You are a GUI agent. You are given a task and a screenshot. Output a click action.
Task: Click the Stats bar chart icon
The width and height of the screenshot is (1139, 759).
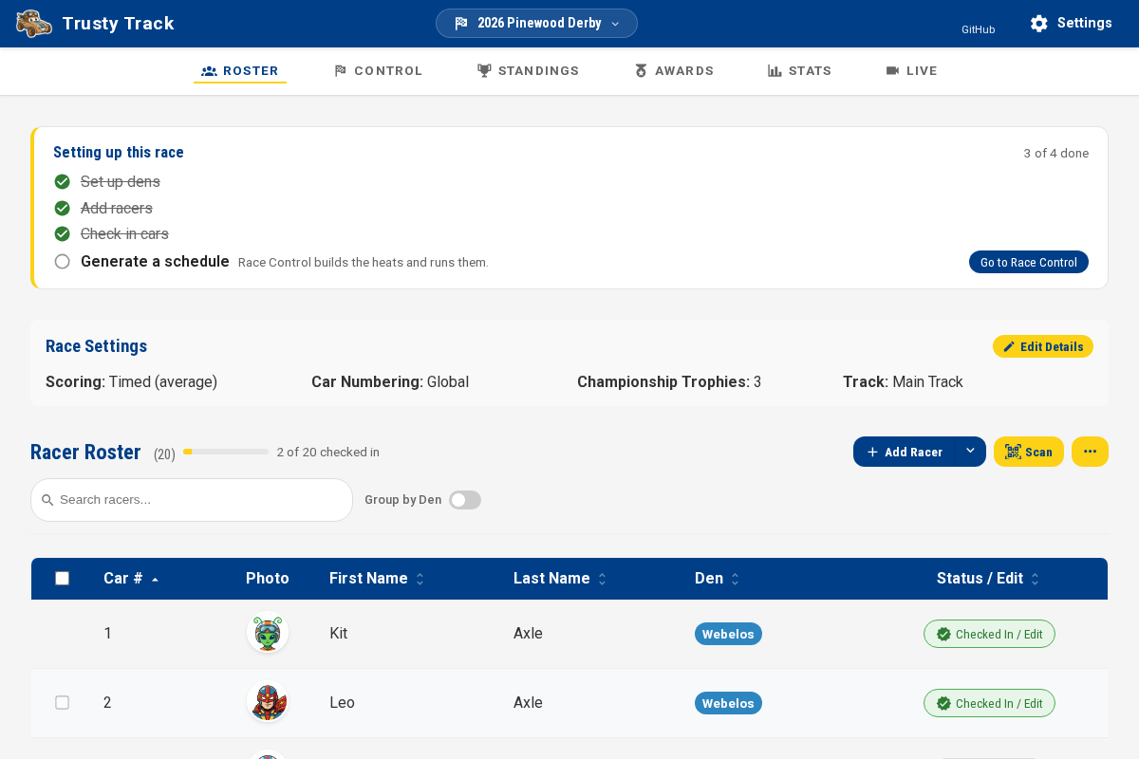[775, 71]
